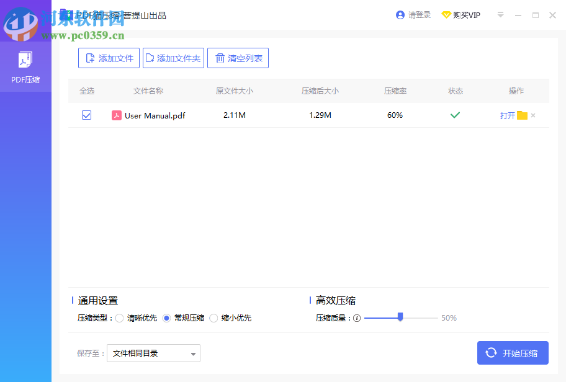566x382 pixels.
Task: Open the settings arrow menu near window controls
Action: 500,14
